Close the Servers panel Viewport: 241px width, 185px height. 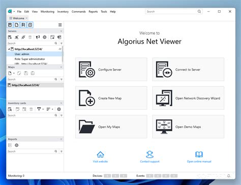point(61,31)
